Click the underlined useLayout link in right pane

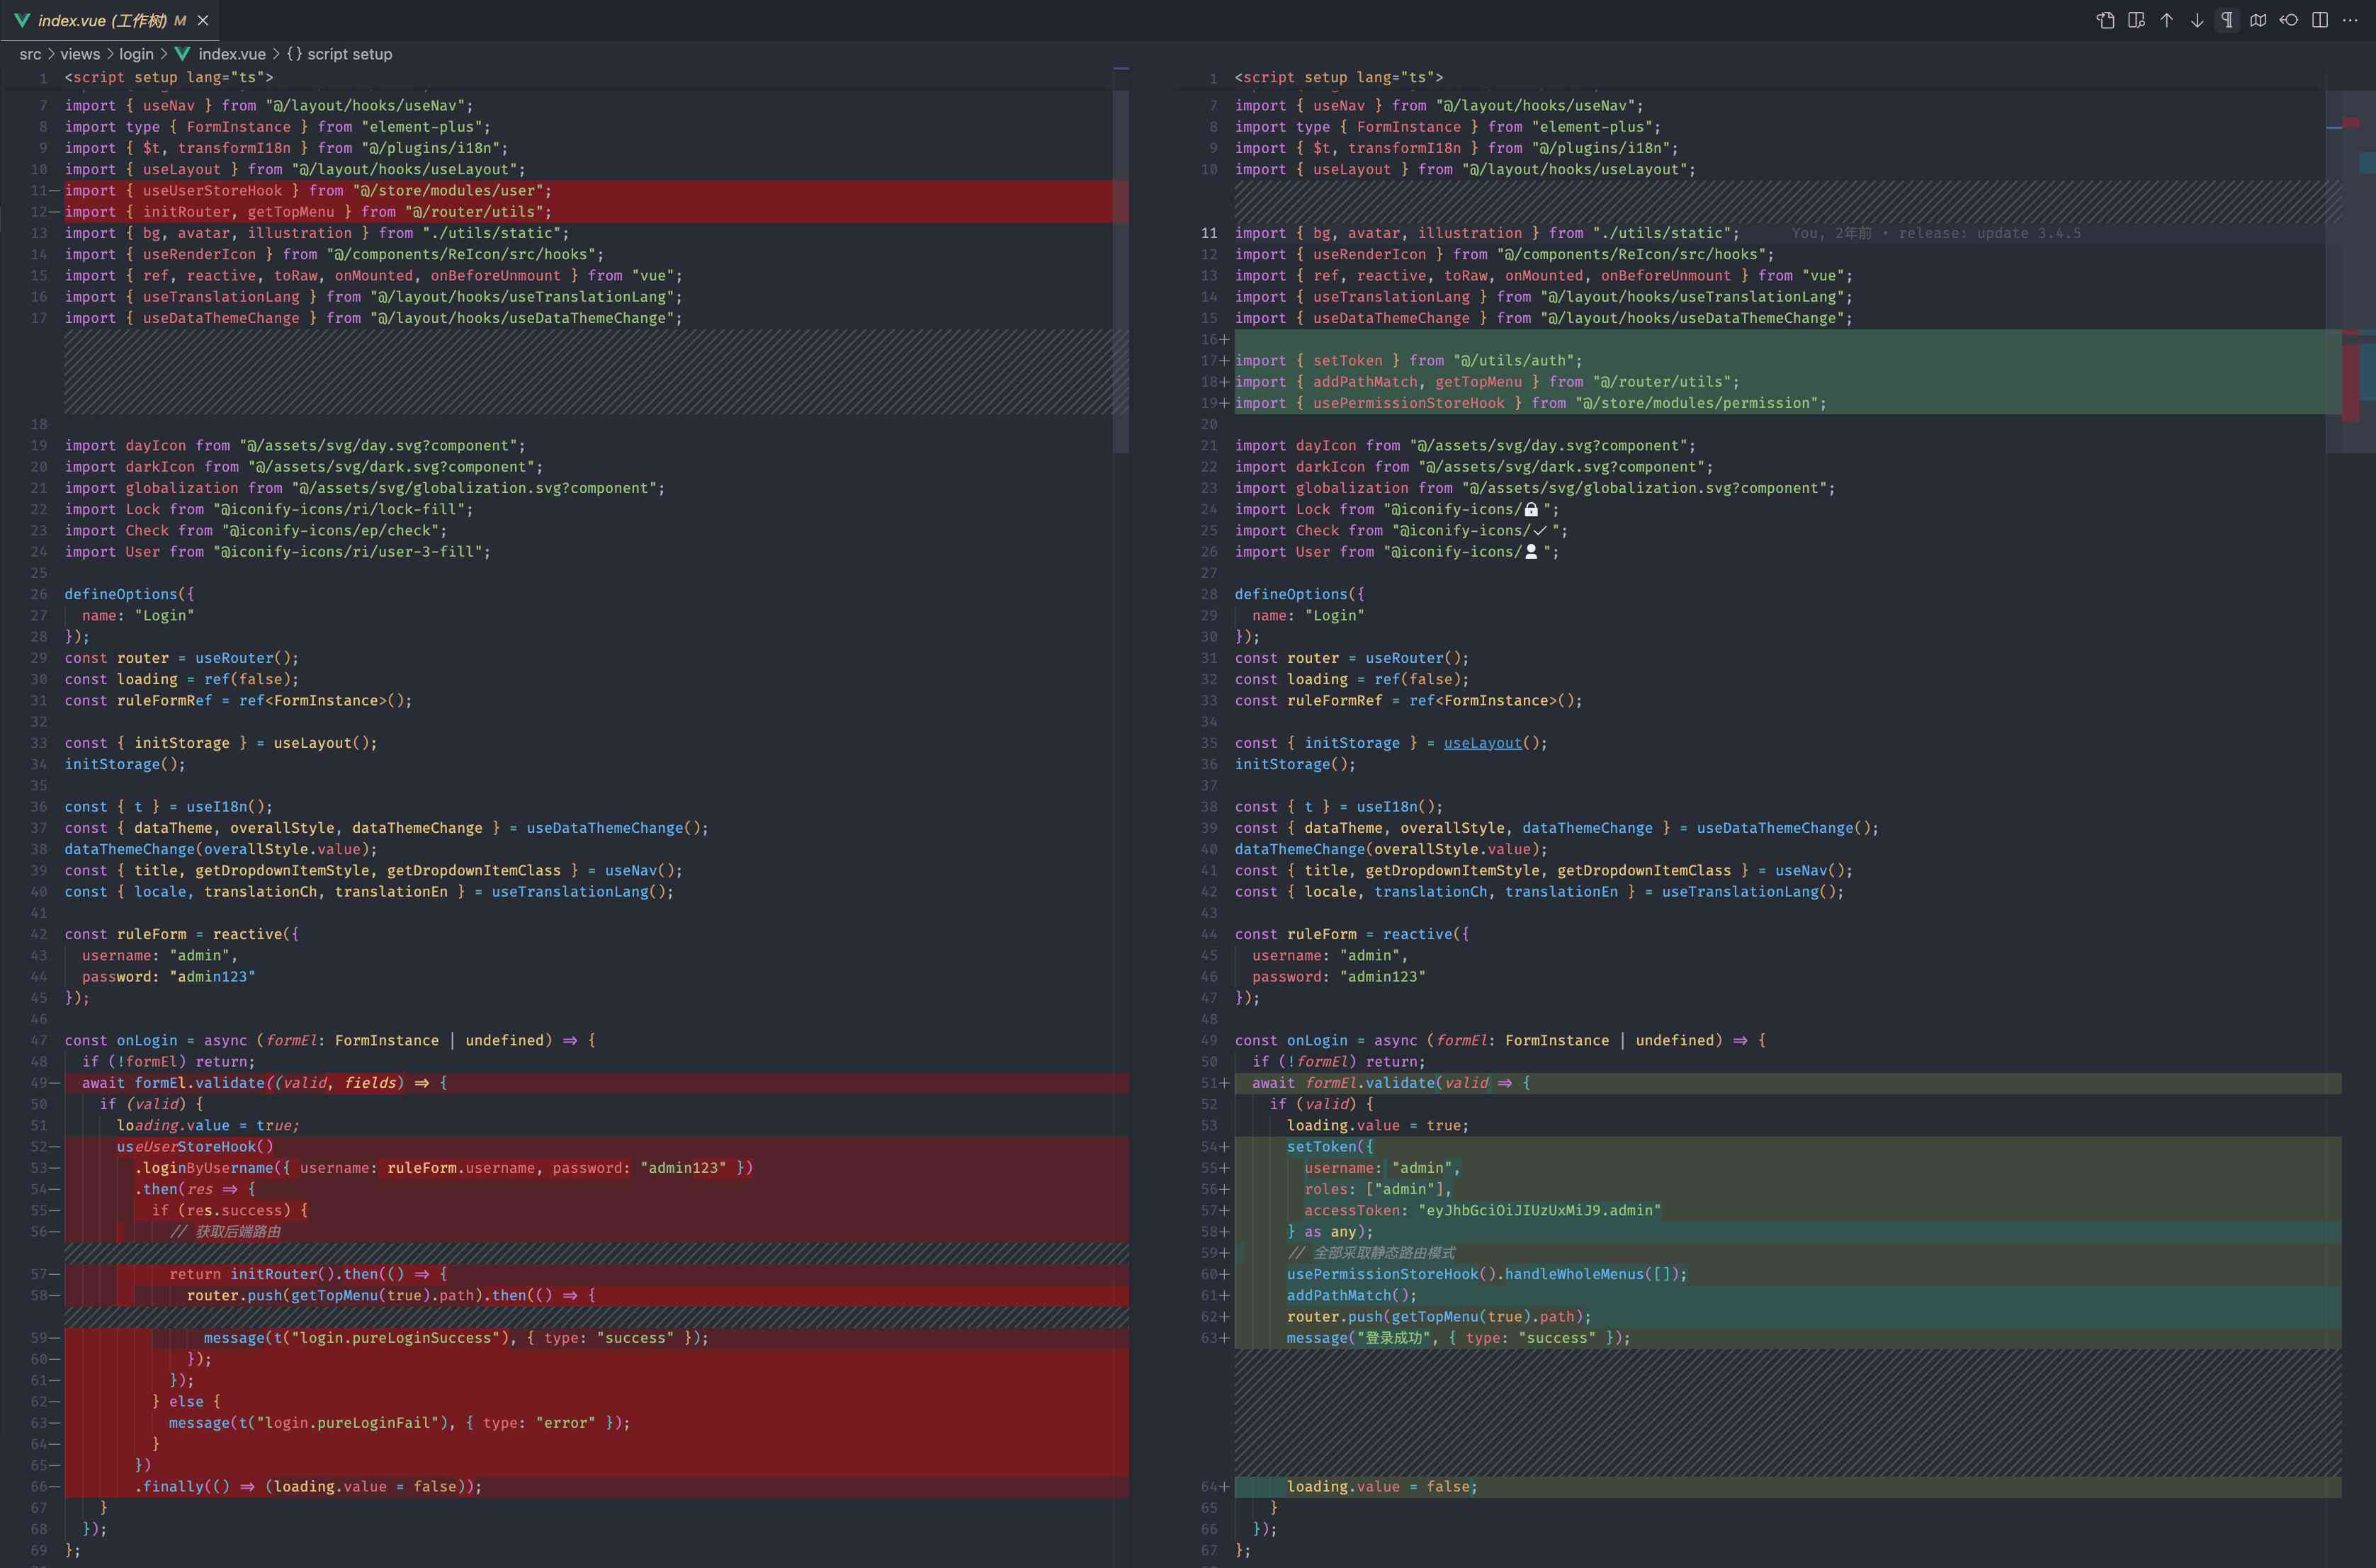coord(1482,743)
